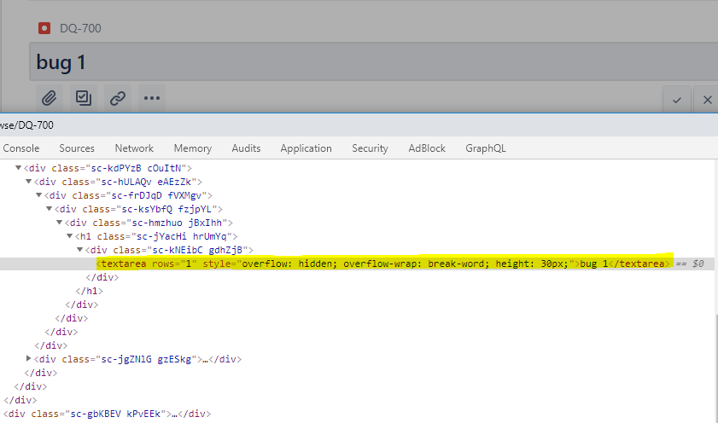Click the 'overflow: hidden' style attribute value

(289, 264)
